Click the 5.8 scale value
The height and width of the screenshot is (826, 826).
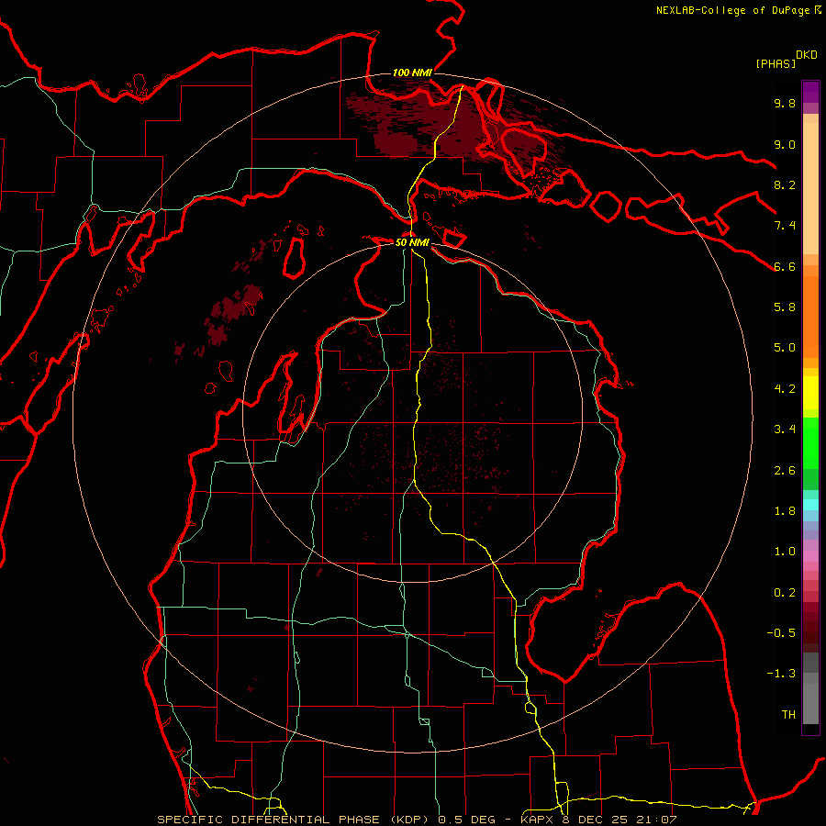(x=785, y=307)
